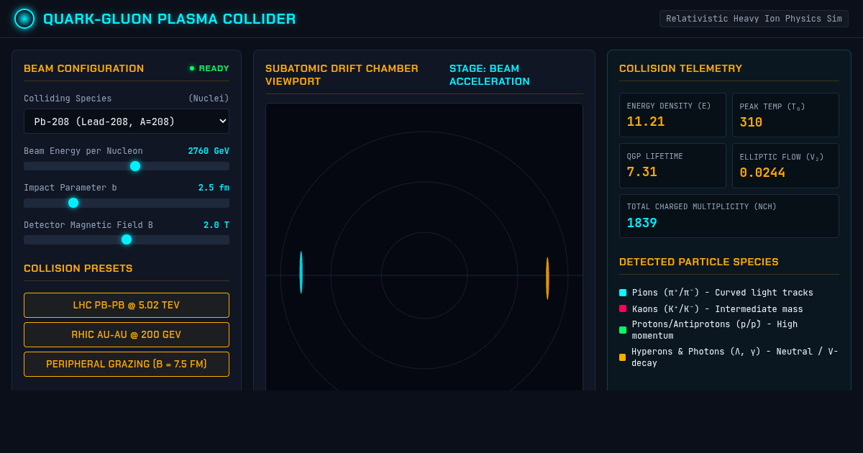
Task: Click the Pions curved light tracks legend text
Action: tap(723, 293)
